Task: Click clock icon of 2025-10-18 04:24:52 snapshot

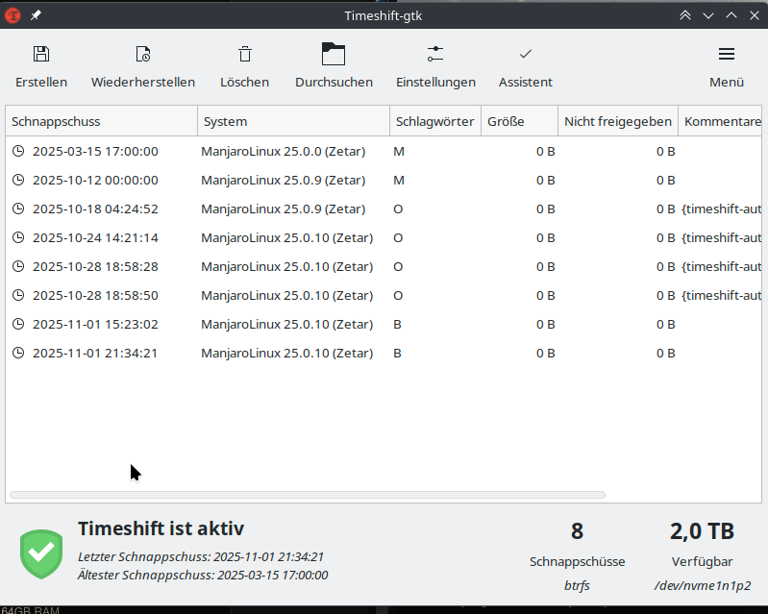Action: [18, 209]
